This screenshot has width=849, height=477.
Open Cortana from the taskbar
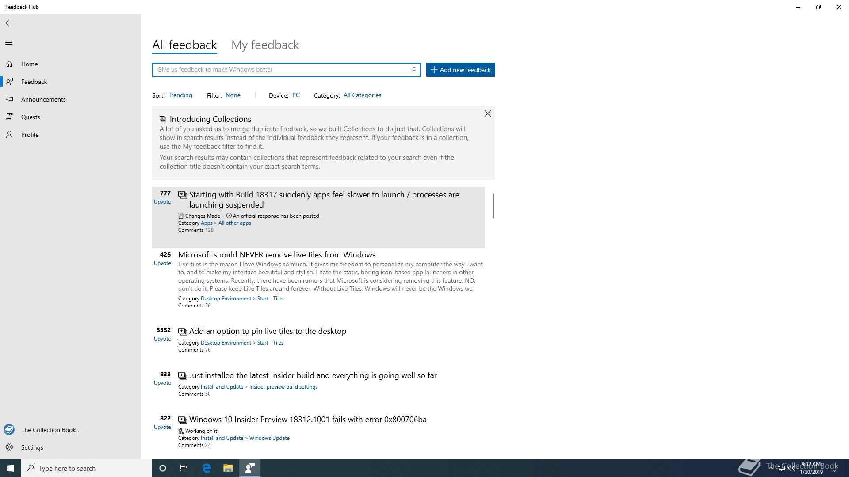point(162,468)
